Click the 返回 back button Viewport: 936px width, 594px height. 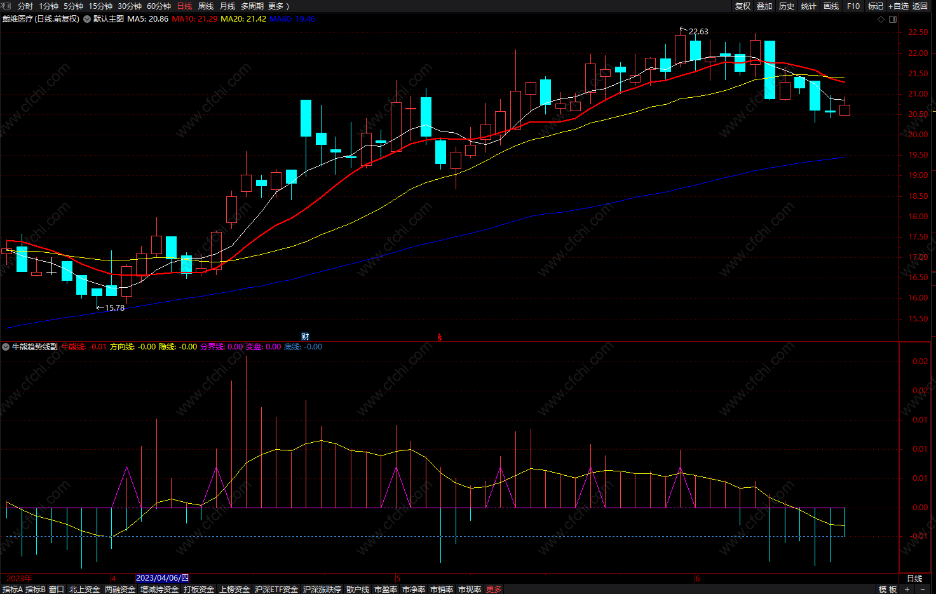click(x=920, y=6)
